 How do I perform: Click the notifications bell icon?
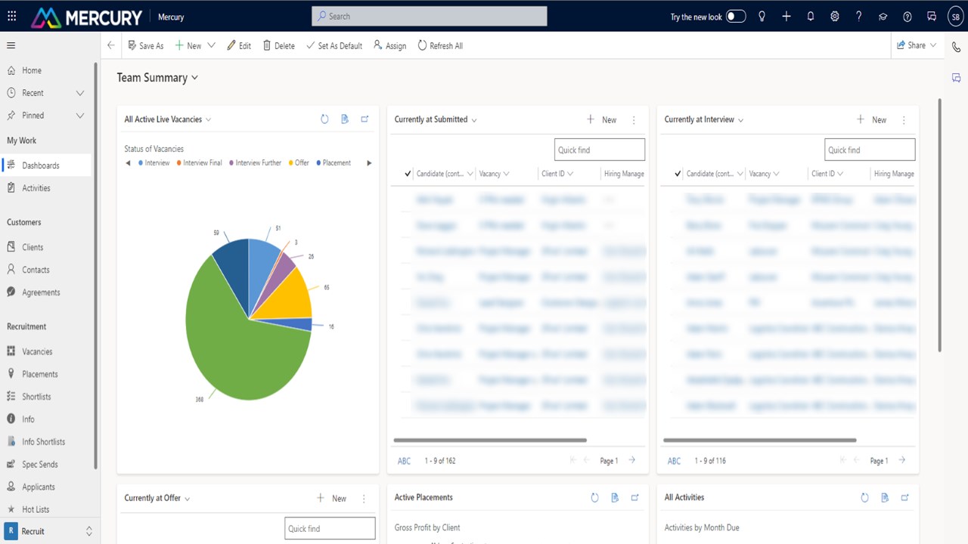click(x=811, y=16)
